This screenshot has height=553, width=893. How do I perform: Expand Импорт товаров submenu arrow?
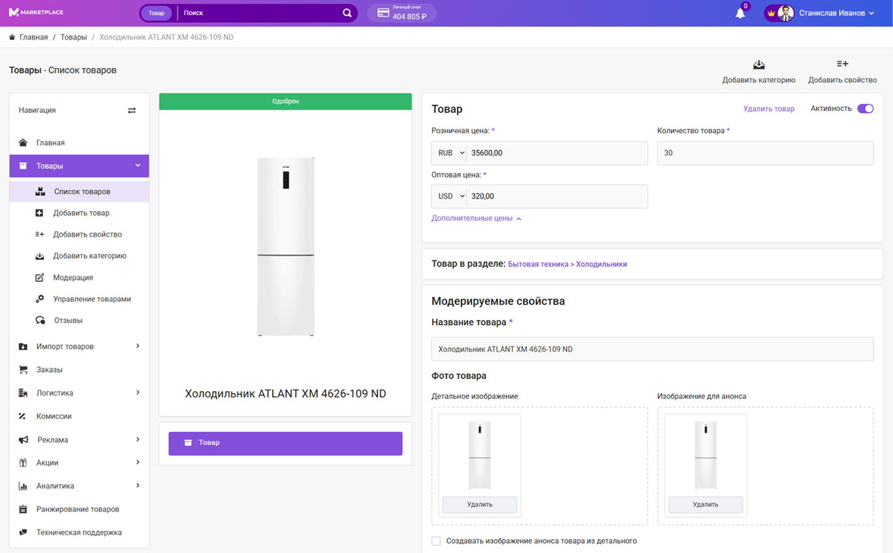(138, 346)
